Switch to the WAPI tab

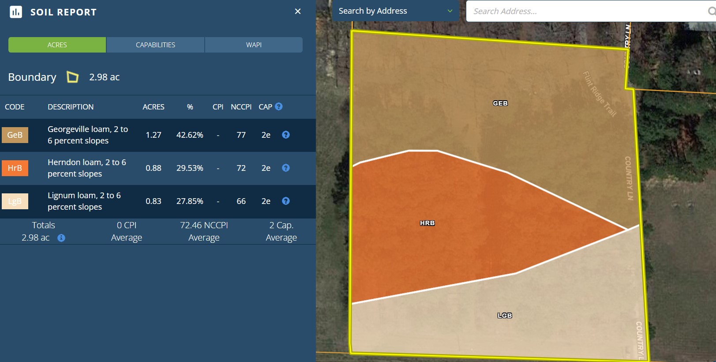[x=254, y=45]
